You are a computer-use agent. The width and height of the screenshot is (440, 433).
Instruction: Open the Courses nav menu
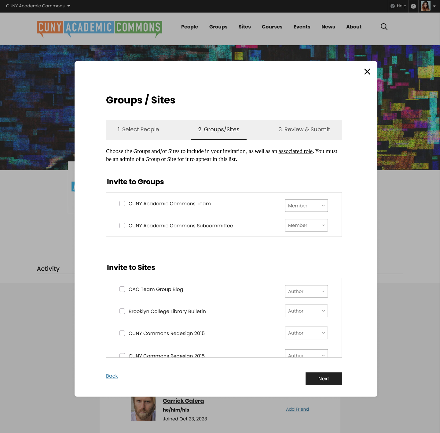(x=272, y=27)
